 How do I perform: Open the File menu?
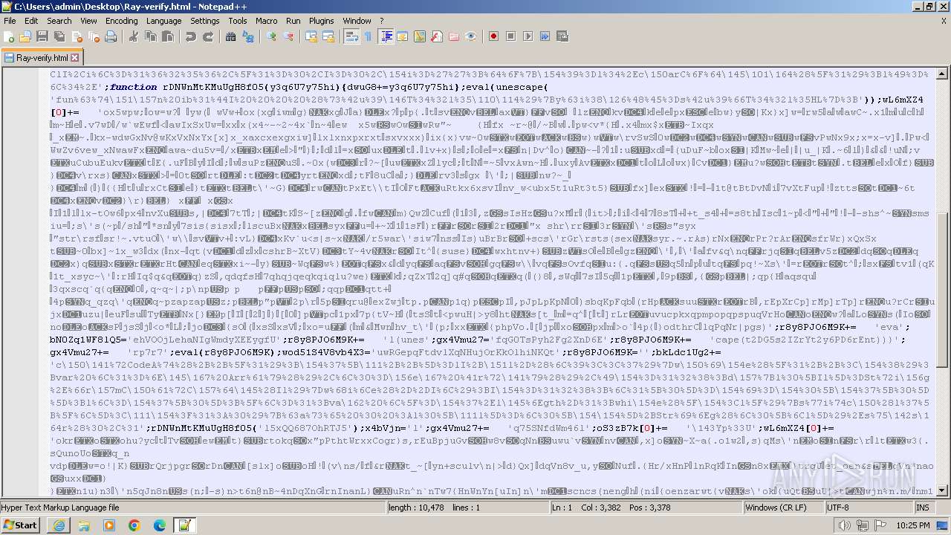click(x=10, y=21)
